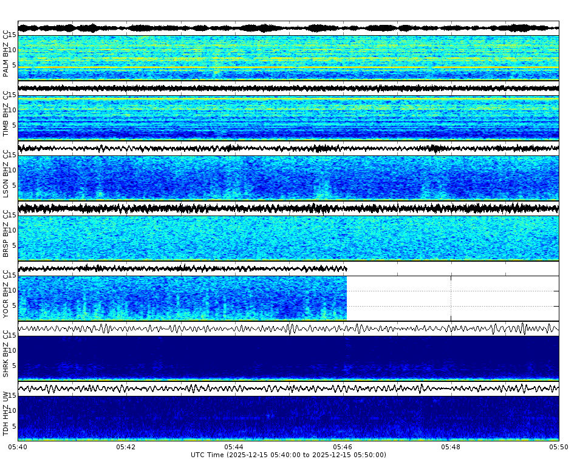Select the TDH HHZ UW station label
This screenshot has width=577, height=459.
point(6,413)
